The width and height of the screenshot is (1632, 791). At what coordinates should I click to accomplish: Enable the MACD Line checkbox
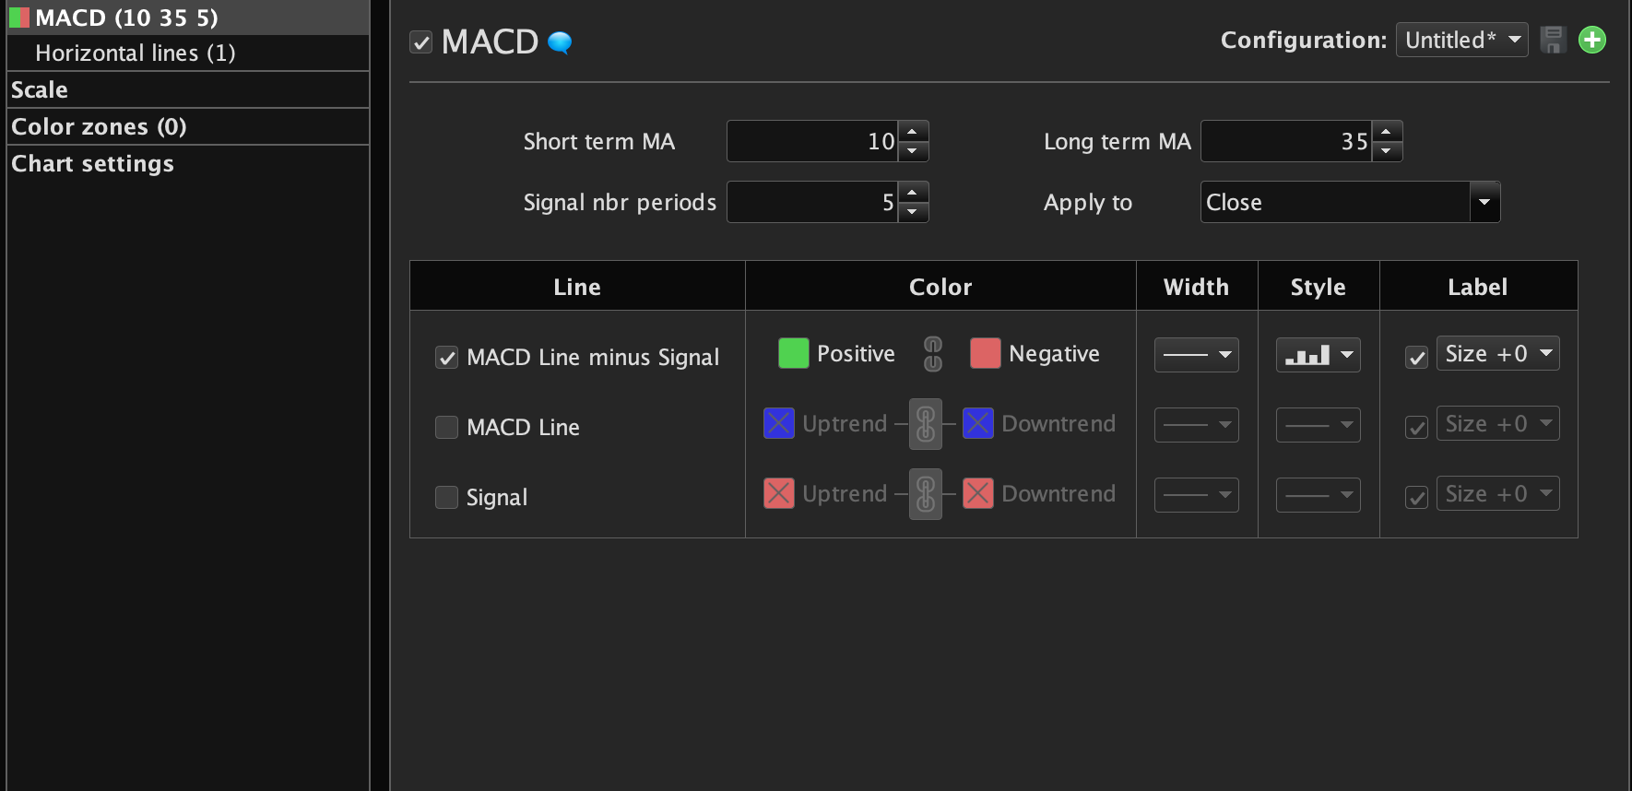[x=447, y=428]
